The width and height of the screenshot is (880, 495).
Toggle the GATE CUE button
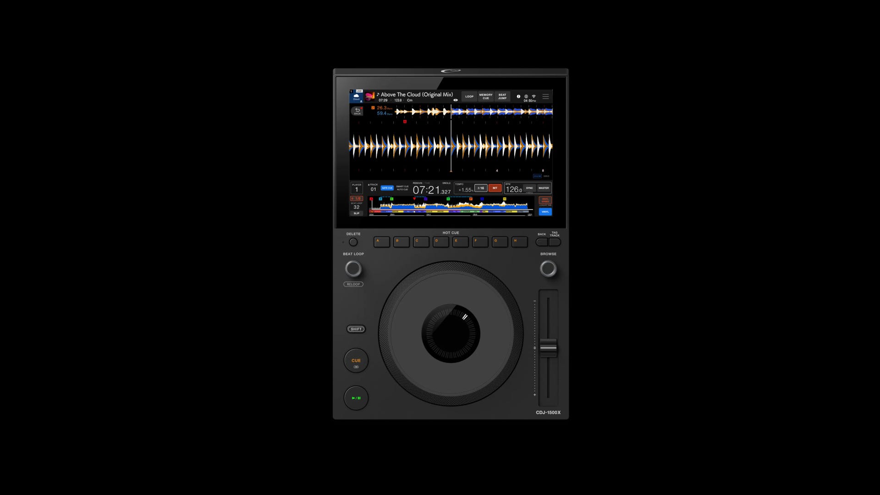pos(387,188)
